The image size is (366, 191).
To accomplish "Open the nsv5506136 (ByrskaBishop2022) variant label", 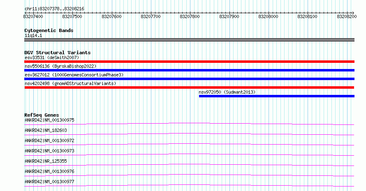I will [60, 66].
